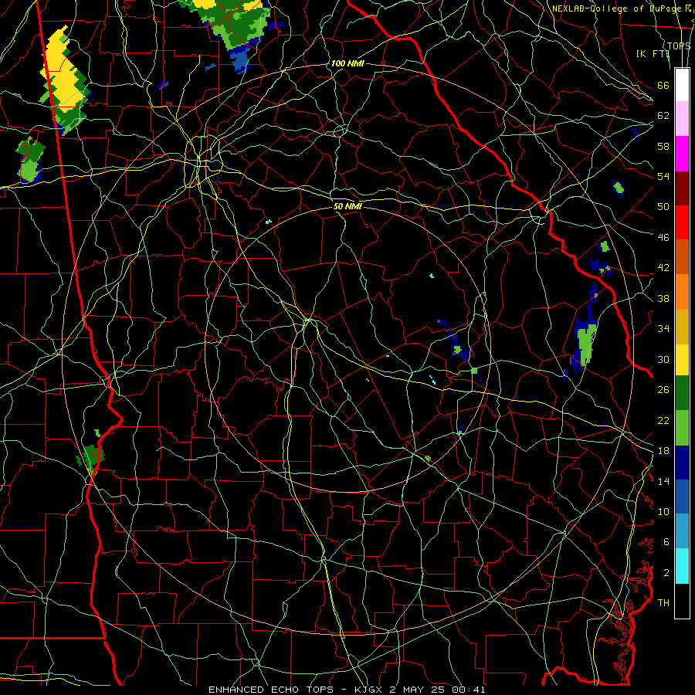
Task: Click the '10' legend label
Action: (663, 511)
